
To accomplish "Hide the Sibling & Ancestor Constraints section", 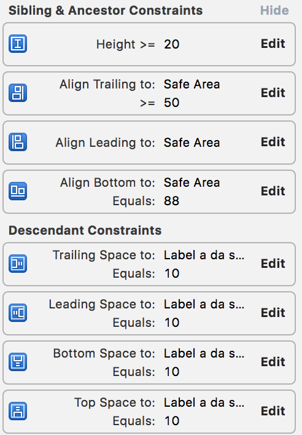I will click(274, 10).
